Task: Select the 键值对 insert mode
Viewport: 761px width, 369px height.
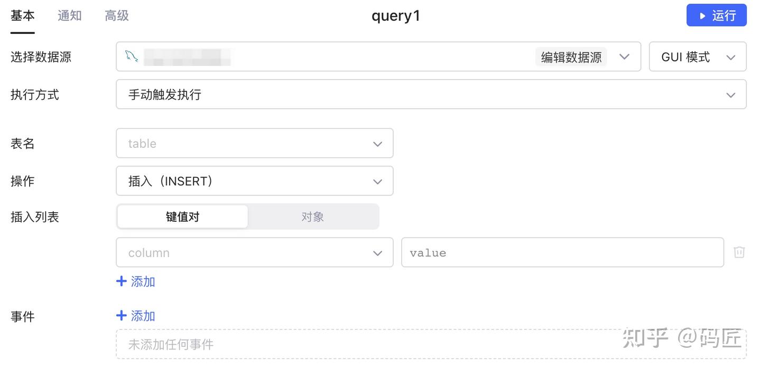Action: (182, 217)
